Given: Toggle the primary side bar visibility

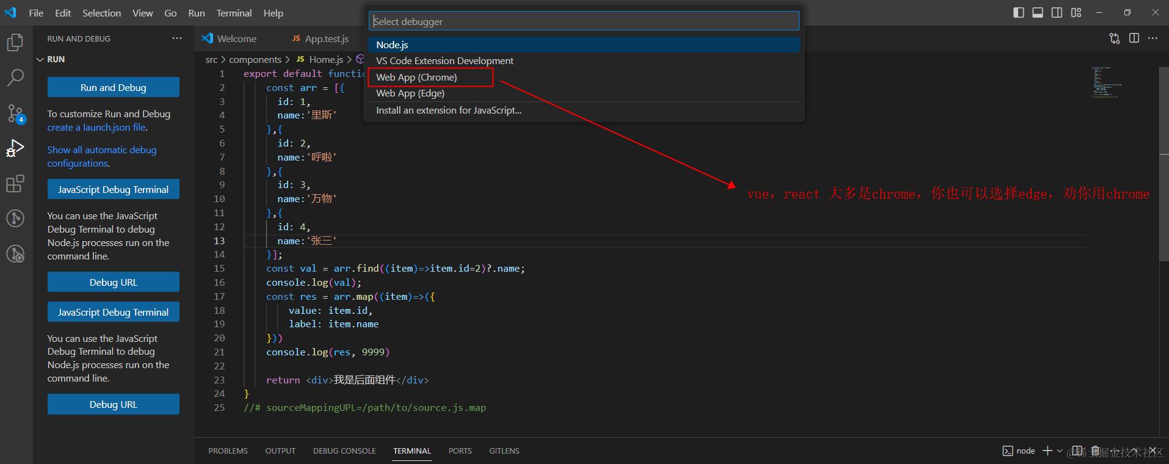Looking at the screenshot, I should [1018, 12].
